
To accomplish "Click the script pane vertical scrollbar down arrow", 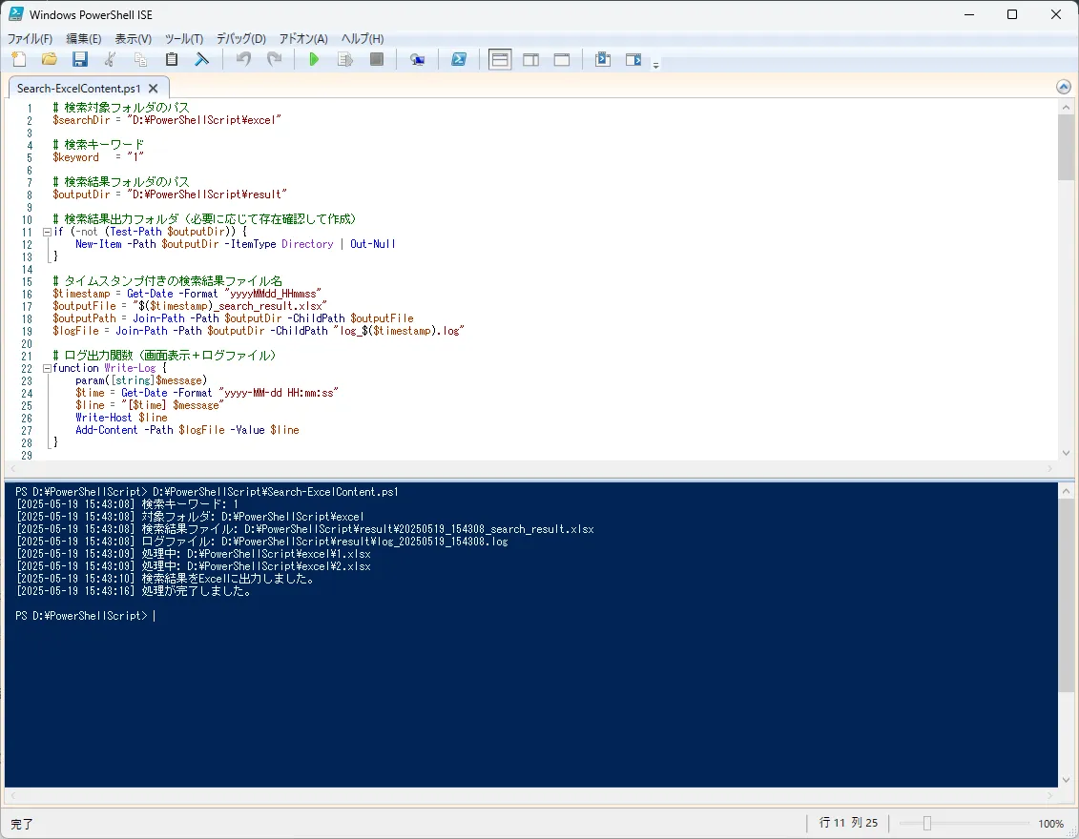I will 1066,453.
